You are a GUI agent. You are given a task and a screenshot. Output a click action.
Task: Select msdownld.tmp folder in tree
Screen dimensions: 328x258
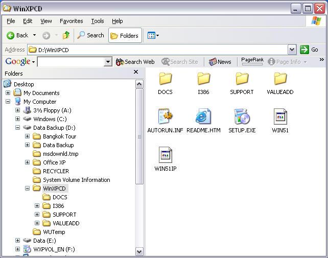pyautogui.click(x=61, y=154)
